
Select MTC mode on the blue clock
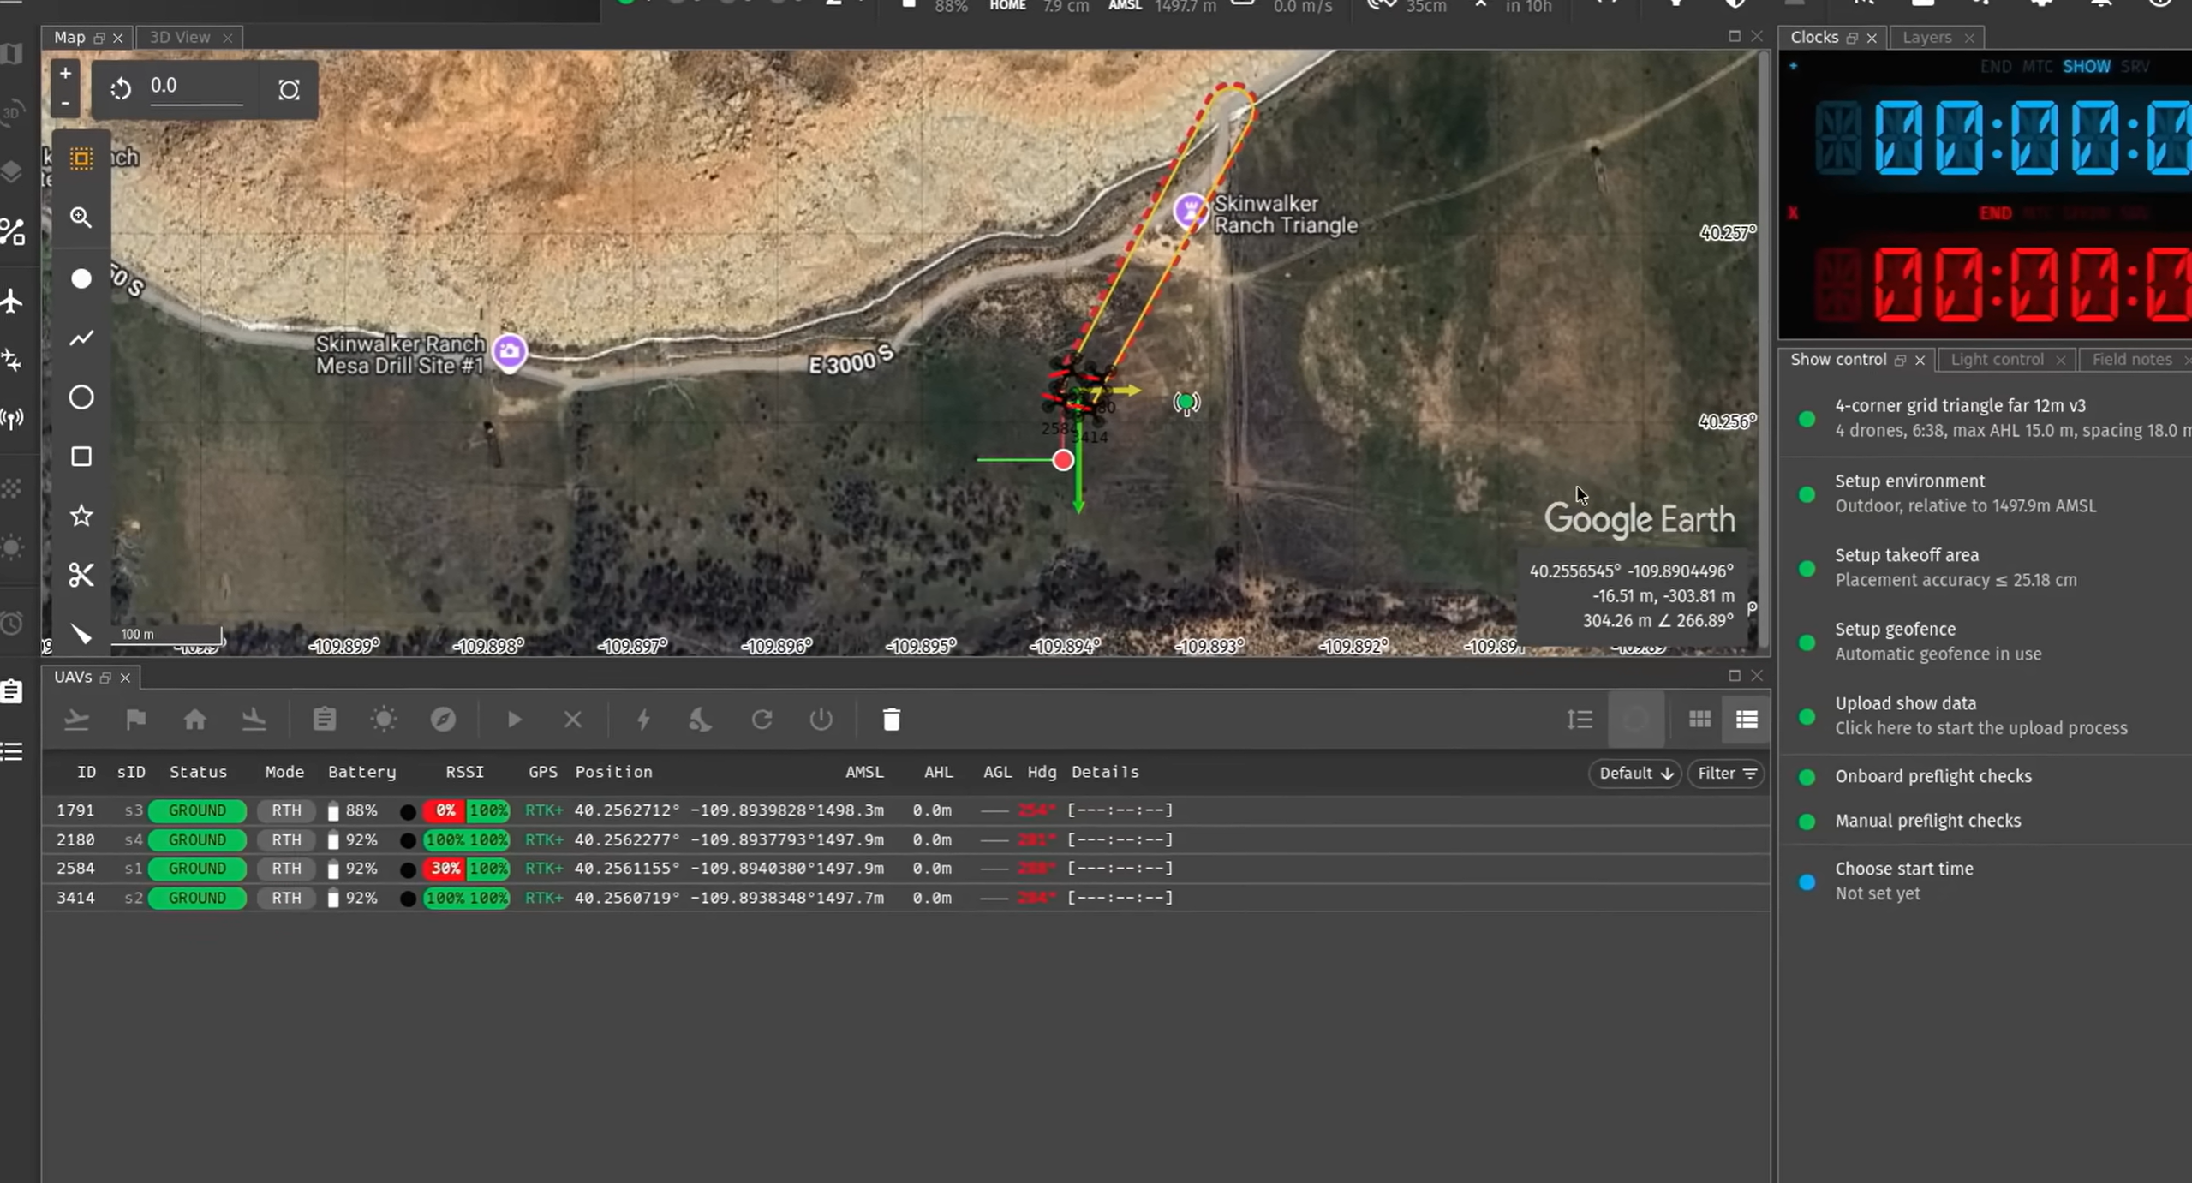(x=2037, y=67)
